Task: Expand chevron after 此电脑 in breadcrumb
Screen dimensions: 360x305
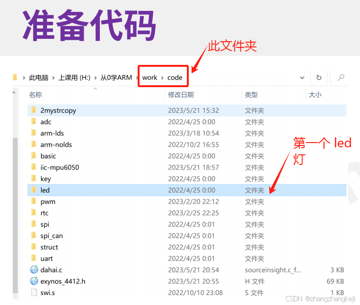Action: [x=53, y=78]
